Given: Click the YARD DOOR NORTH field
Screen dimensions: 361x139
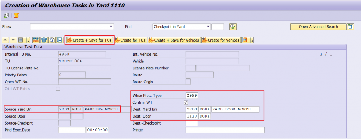Looking at the screenshot, I should tap(235, 109).
